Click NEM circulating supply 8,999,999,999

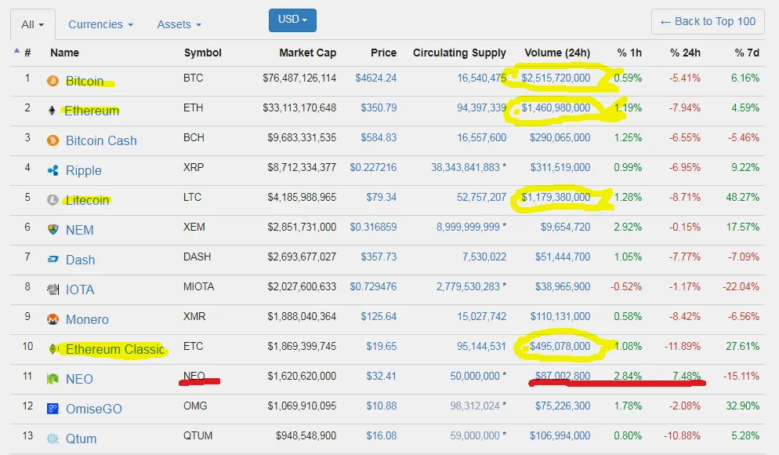pos(468,227)
